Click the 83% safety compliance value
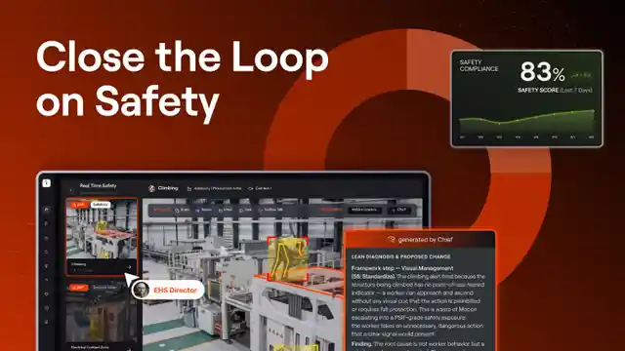The width and height of the screenshot is (625, 351). (542, 72)
